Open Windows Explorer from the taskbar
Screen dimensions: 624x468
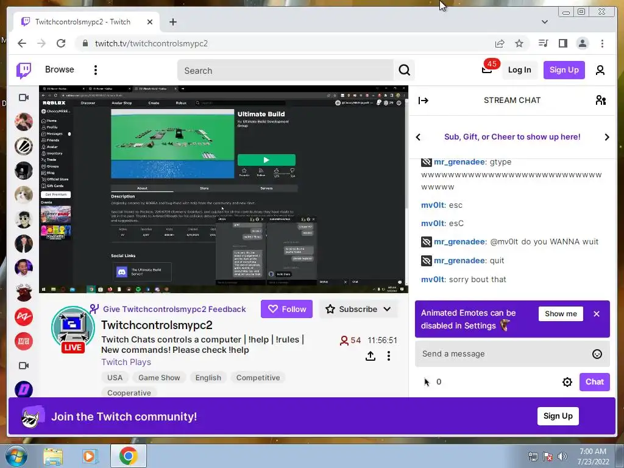tap(53, 456)
